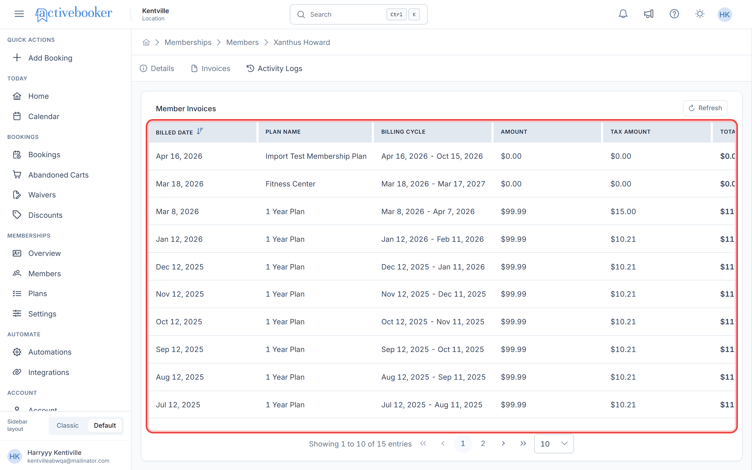Image resolution: width=752 pixels, height=470 pixels.
Task: Switch to the Invoices tab
Action: 210,68
